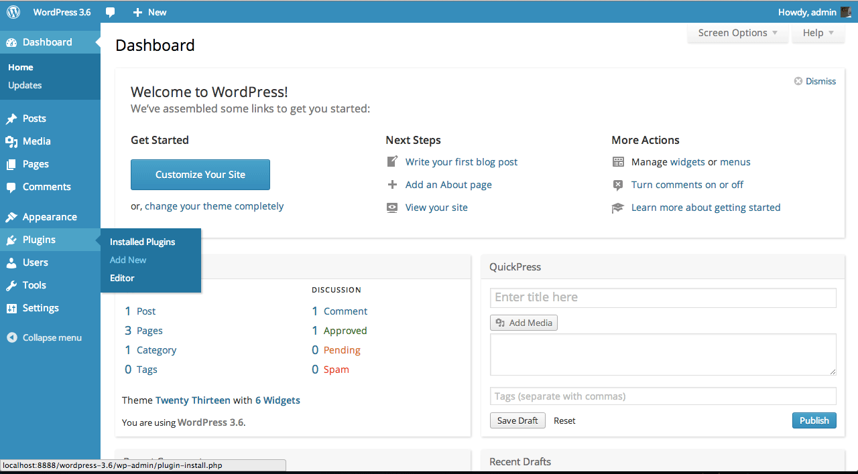Click Turn comments on or off link
The image size is (858, 474).
(687, 185)
